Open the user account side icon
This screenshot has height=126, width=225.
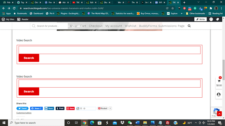point(218,94)
